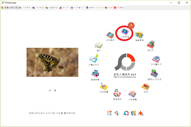Click the red jet plane icon
This screenshot has height=127, width=191.
coord(141,113)
